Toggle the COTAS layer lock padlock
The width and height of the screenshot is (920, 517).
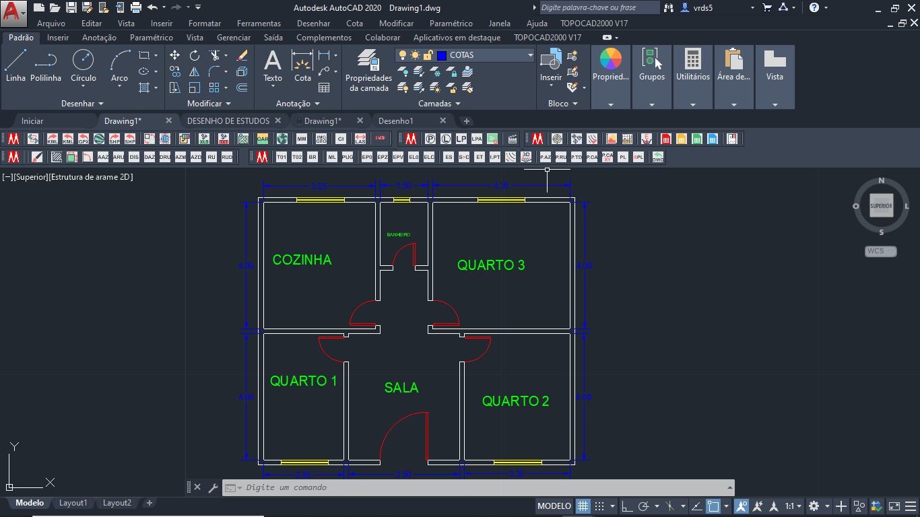(428, 55)
